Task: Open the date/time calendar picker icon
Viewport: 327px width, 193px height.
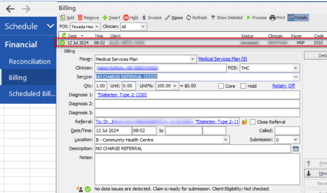Action: (x=296, y=149)
